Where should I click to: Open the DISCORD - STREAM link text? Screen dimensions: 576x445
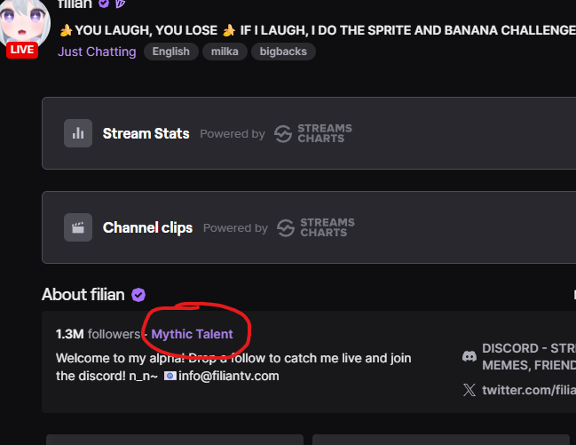click(x=529, y=348)
